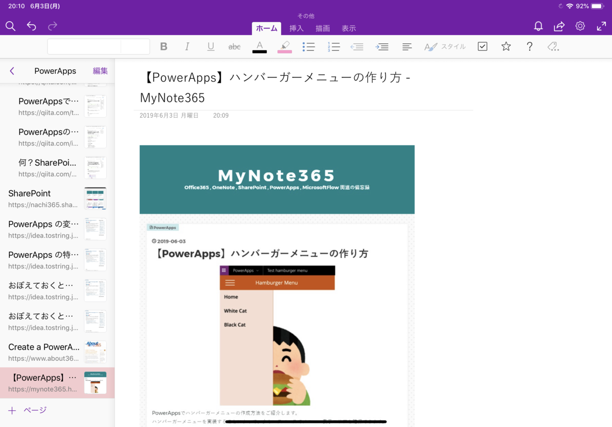Switch to the 描画 tab
612x427 pixels.
click(323, 29)
